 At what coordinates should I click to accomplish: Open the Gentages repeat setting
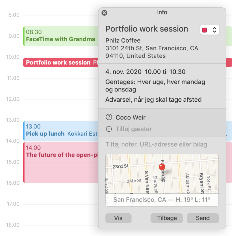click(x=155, y=86)
